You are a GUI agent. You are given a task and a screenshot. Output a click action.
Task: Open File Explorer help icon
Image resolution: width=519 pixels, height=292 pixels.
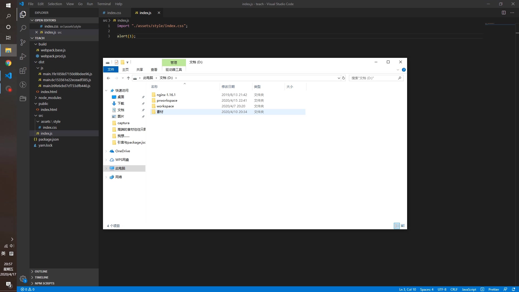[x=404, y=70]
